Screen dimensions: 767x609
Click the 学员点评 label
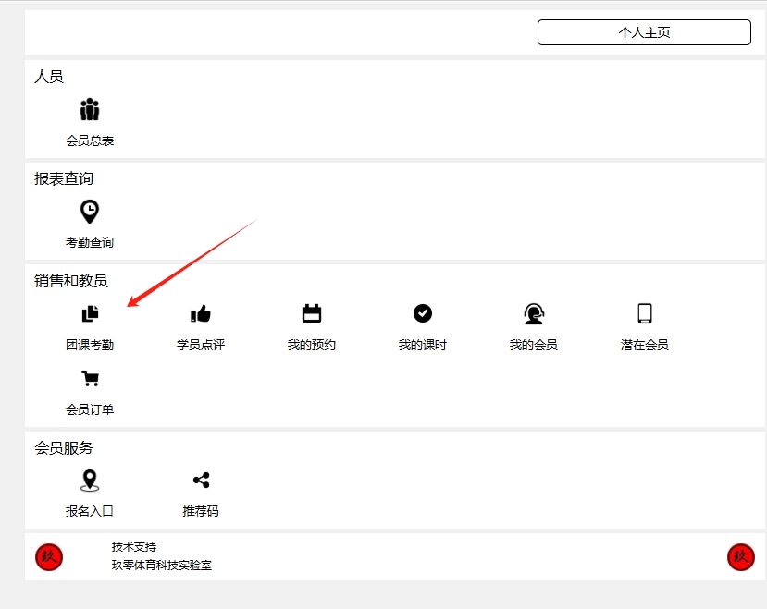pyautogui.click(x=201, y=345)
